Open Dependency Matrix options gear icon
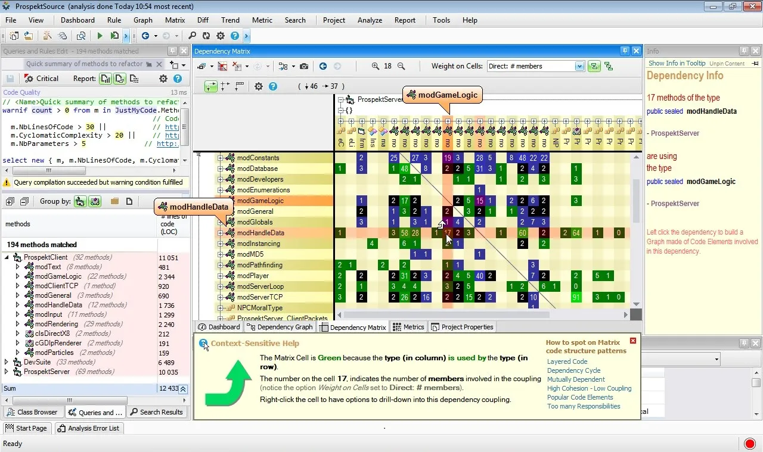Image resolution: width=763 pixels, height=452 pixels. [259, 86]
